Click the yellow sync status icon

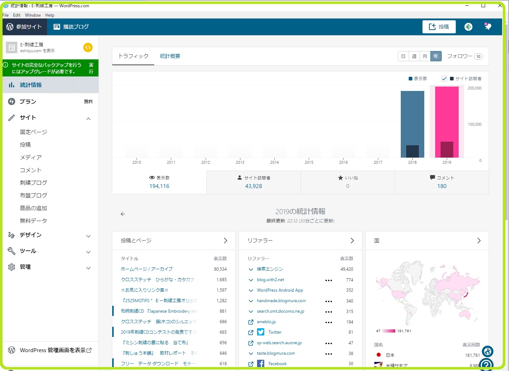click(88, 47)
